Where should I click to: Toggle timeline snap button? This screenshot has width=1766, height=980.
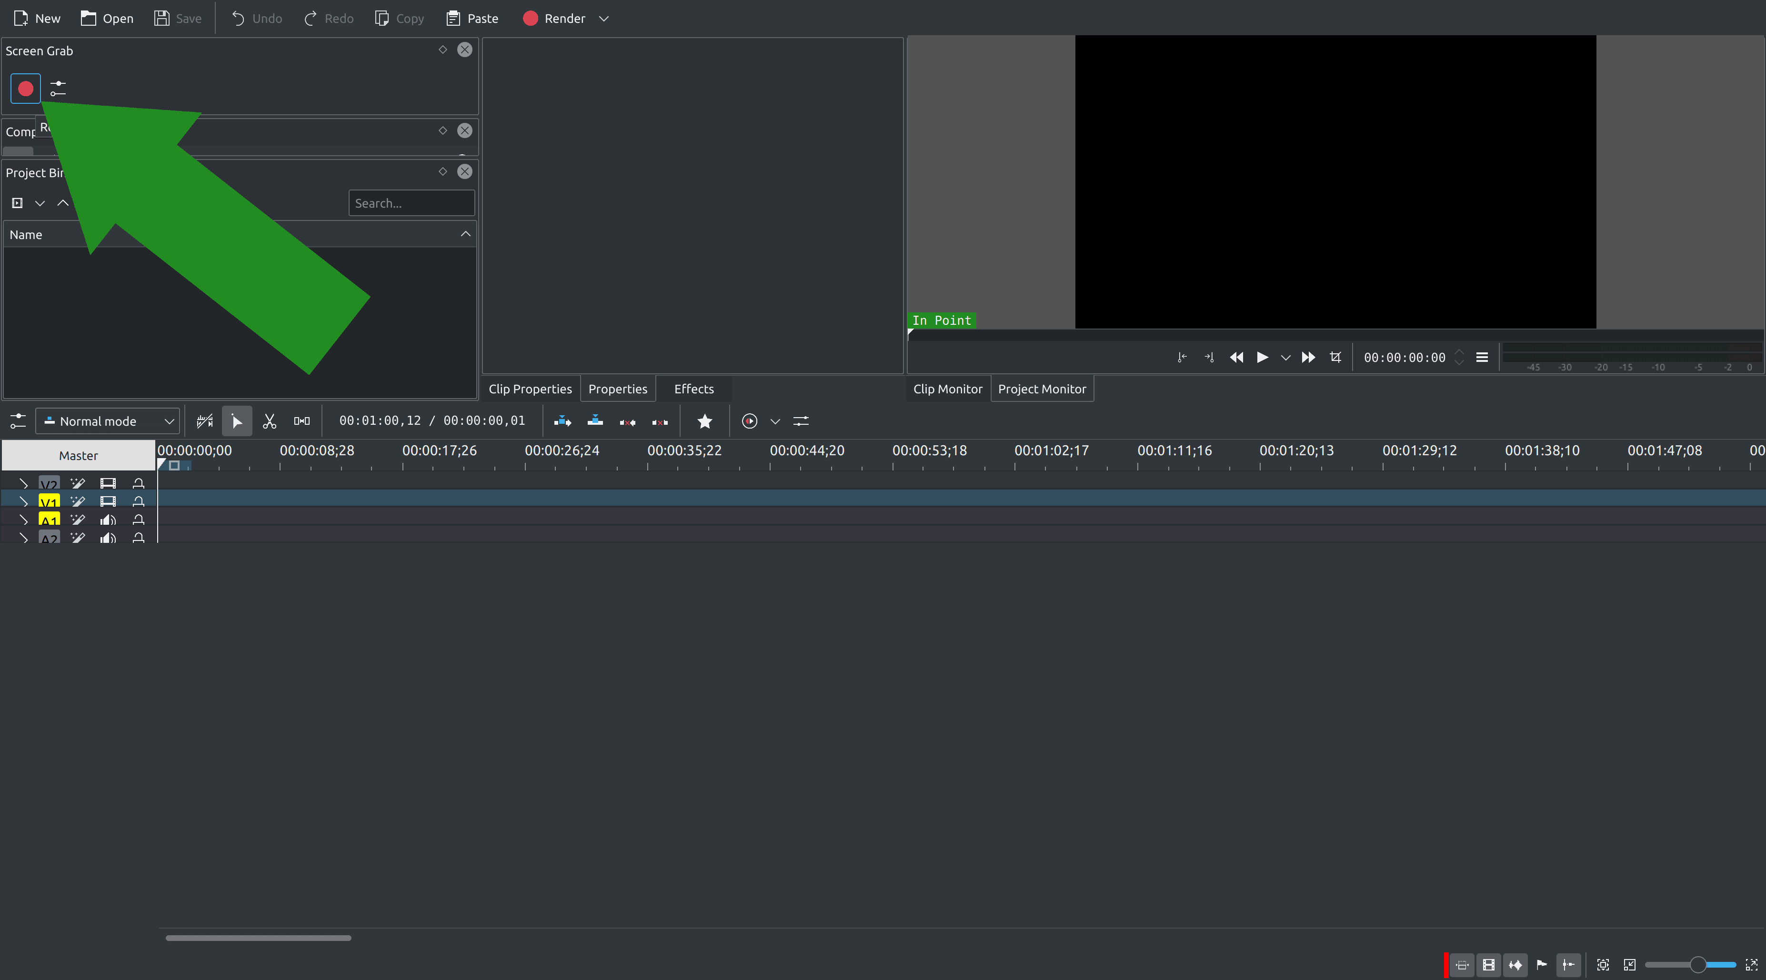[x=1568, y=965]
